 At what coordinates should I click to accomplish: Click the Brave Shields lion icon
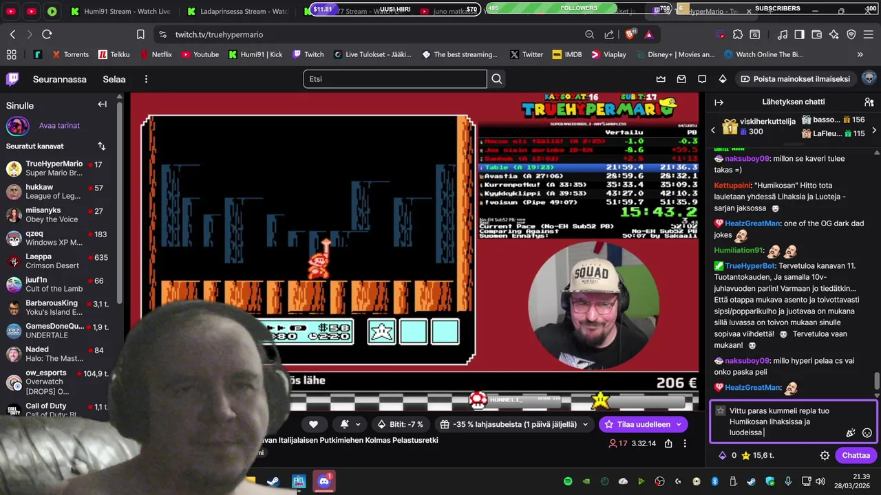tap(629, 34)
